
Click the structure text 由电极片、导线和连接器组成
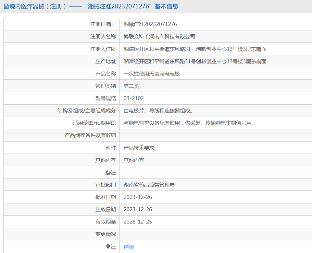[158, 111]
